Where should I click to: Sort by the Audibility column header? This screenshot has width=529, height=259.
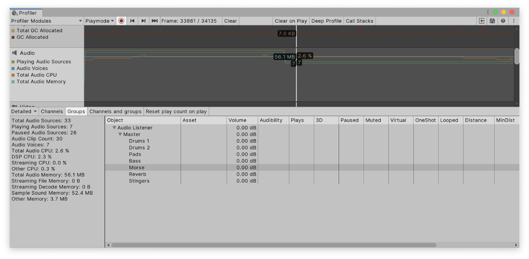tap(273, 120)
